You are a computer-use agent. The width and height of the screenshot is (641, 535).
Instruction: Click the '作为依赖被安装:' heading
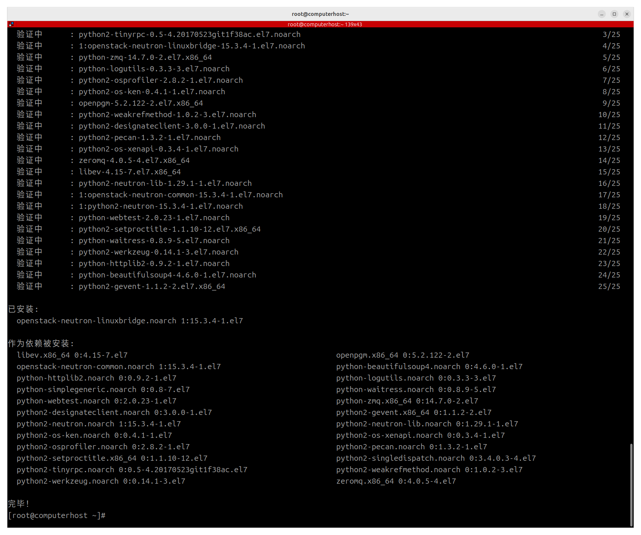(41, 344)
